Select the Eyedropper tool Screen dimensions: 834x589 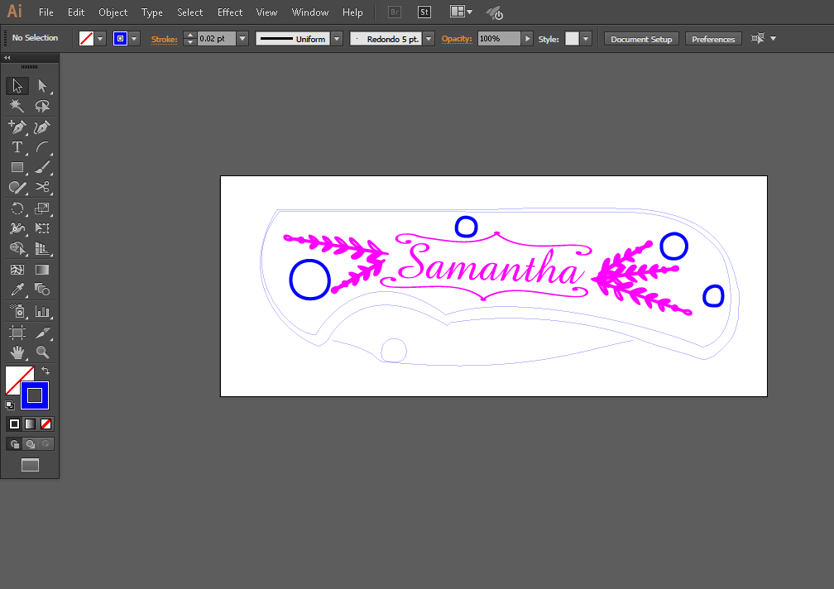pos(17,290)
